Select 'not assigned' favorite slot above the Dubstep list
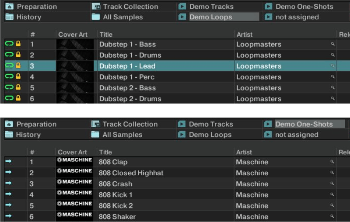This screenshot has width=350, height=222. tap(297, 17)
